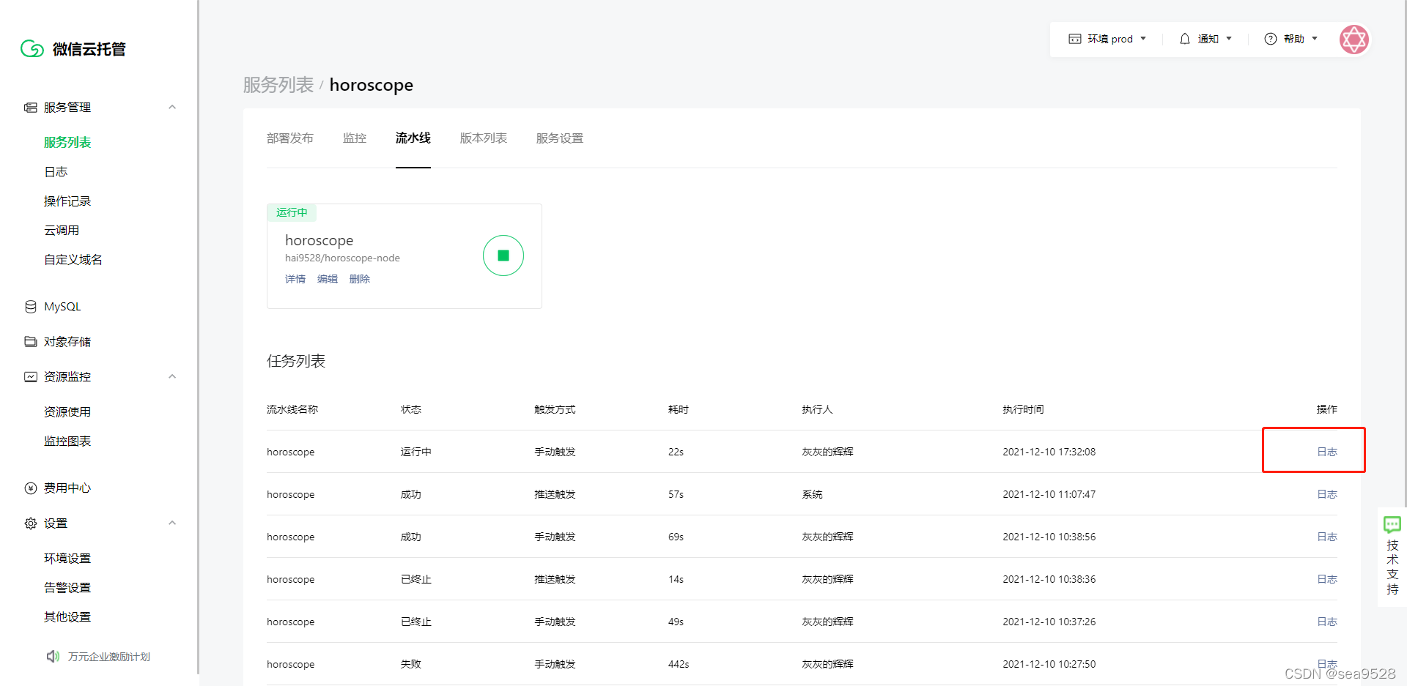Click 详情 on the horoscope card
Image resolution: width=1407 pixels, height=686 pixels.
coord(295,279)
